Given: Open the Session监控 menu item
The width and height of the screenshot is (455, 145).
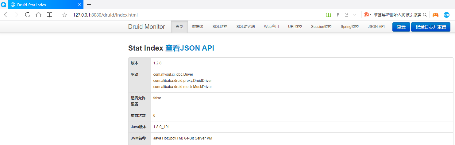Looking at the screenshot, I should coord(321,27).
